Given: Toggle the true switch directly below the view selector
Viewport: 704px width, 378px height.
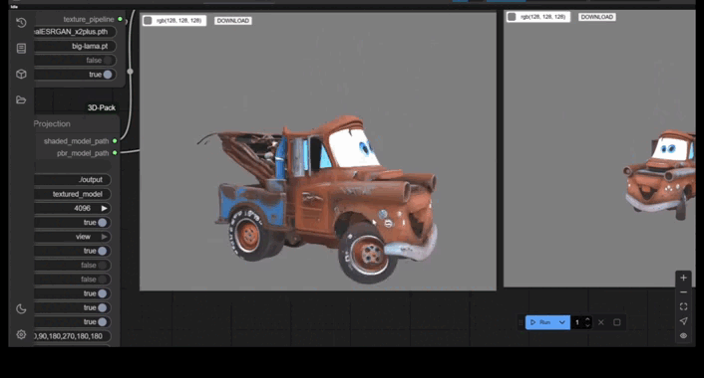Looking at the screenshot, I should (x=103, y=251).
